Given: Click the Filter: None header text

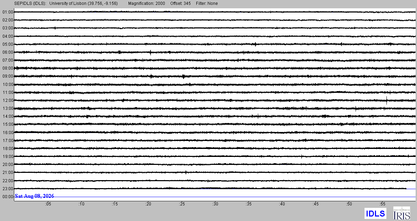Looking at the screenshot, I should pyautogui.click(x=207, y=3).
